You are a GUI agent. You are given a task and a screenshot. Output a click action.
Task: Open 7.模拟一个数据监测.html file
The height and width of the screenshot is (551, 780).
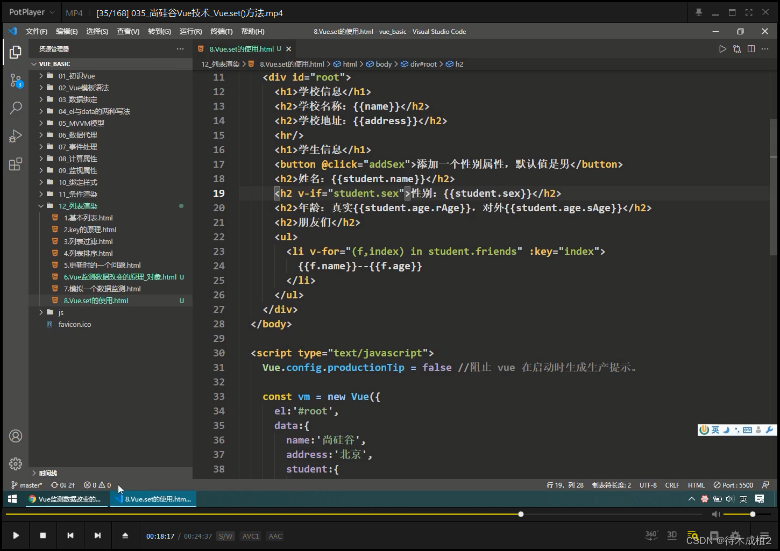point(102,289)
